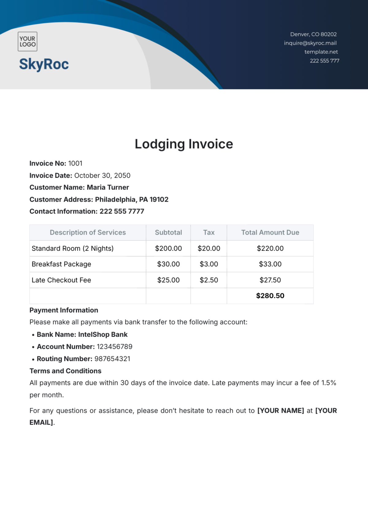
Task: Select the Routing Number 987654321
Action: pyautogui.click(x=112, y=359)
